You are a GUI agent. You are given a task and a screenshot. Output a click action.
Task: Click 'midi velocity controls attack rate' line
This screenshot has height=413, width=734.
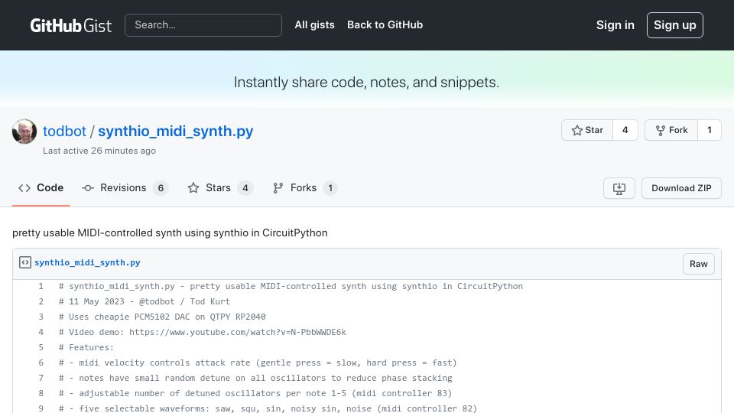click(x=258, y=363)
